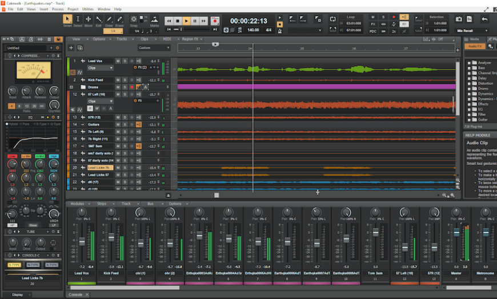The image size is (497, 299).
Task: Toggle the metronome icon beside the tempo
Action: pos(280,31)
